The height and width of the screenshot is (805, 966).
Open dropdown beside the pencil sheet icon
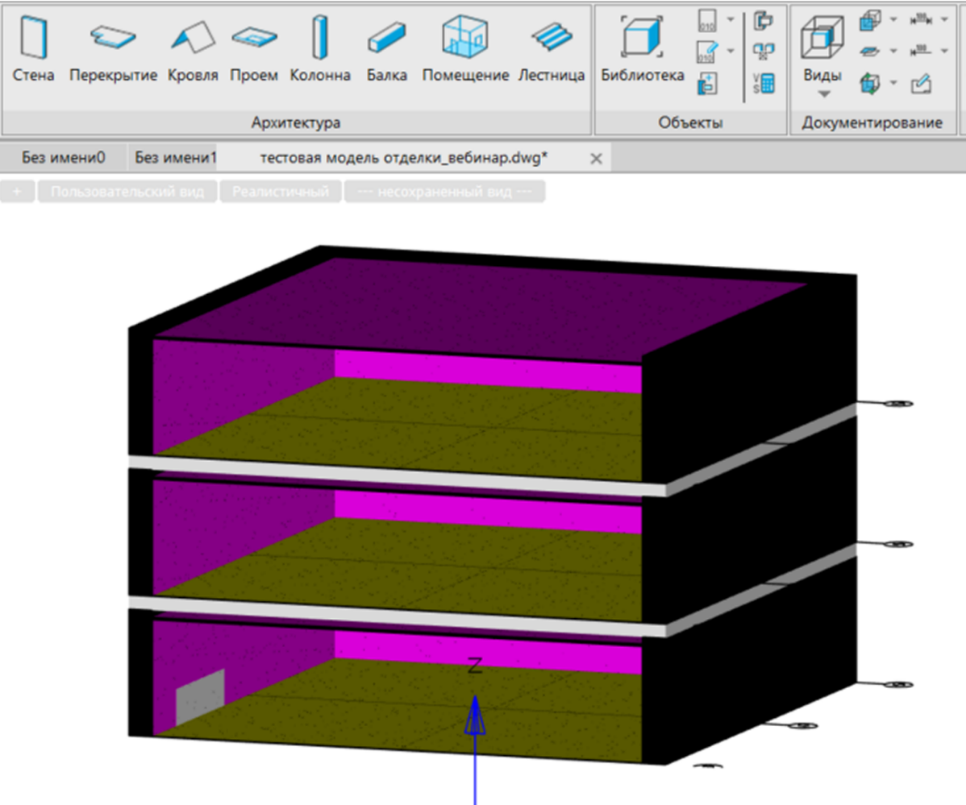[730, 51]
